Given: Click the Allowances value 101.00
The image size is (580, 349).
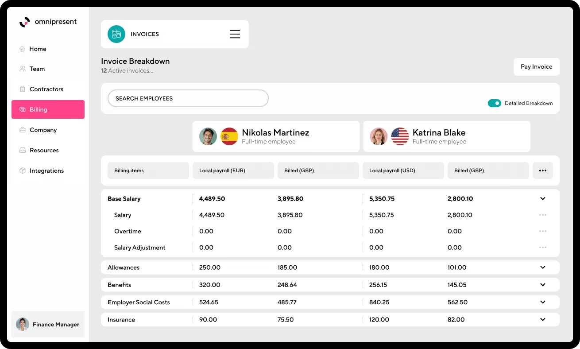Looking at the screenshot, I should coord(457,268).
